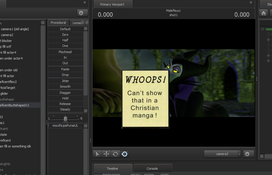Apply the Out preset

tap(65, 63)
